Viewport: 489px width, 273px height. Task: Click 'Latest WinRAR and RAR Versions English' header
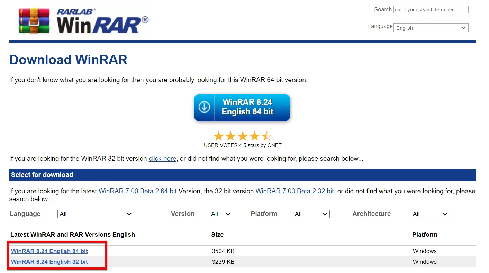click(x=73, y=235)
